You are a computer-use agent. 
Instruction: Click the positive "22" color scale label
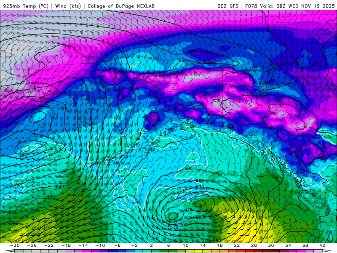coord(237,245)
